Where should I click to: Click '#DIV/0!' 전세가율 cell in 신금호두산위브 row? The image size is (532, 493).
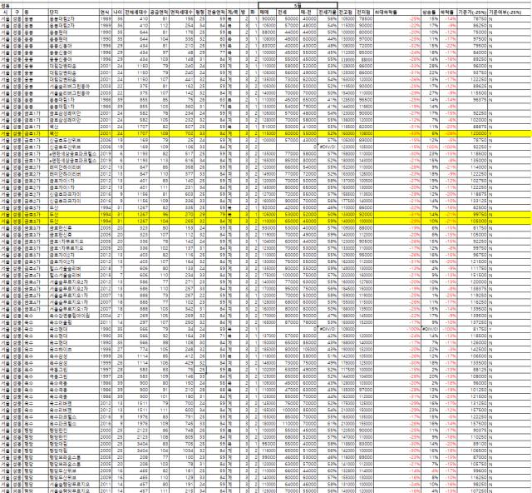pos(328,147)
